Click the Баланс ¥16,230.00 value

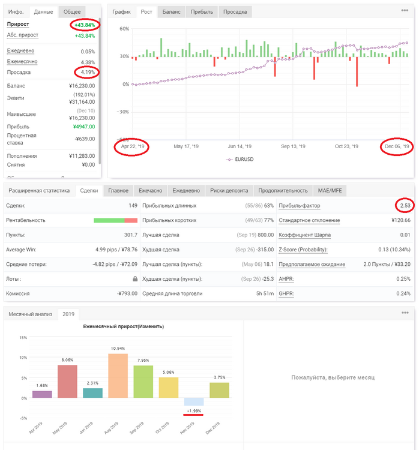(x=82, y=86)
